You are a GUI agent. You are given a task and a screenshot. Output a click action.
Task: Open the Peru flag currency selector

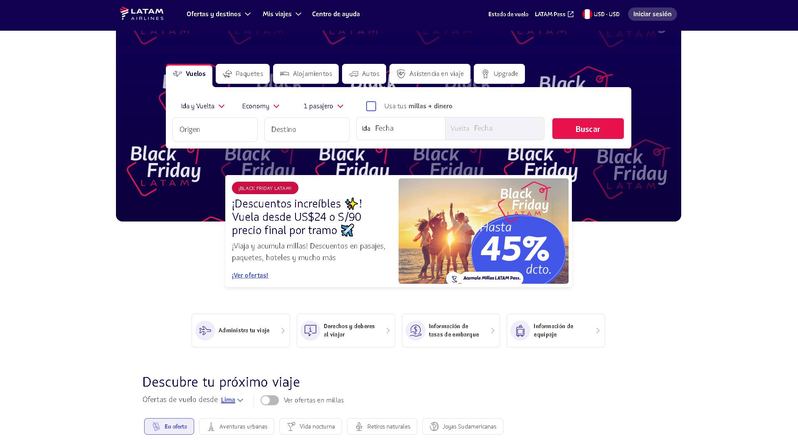(601, 14)
